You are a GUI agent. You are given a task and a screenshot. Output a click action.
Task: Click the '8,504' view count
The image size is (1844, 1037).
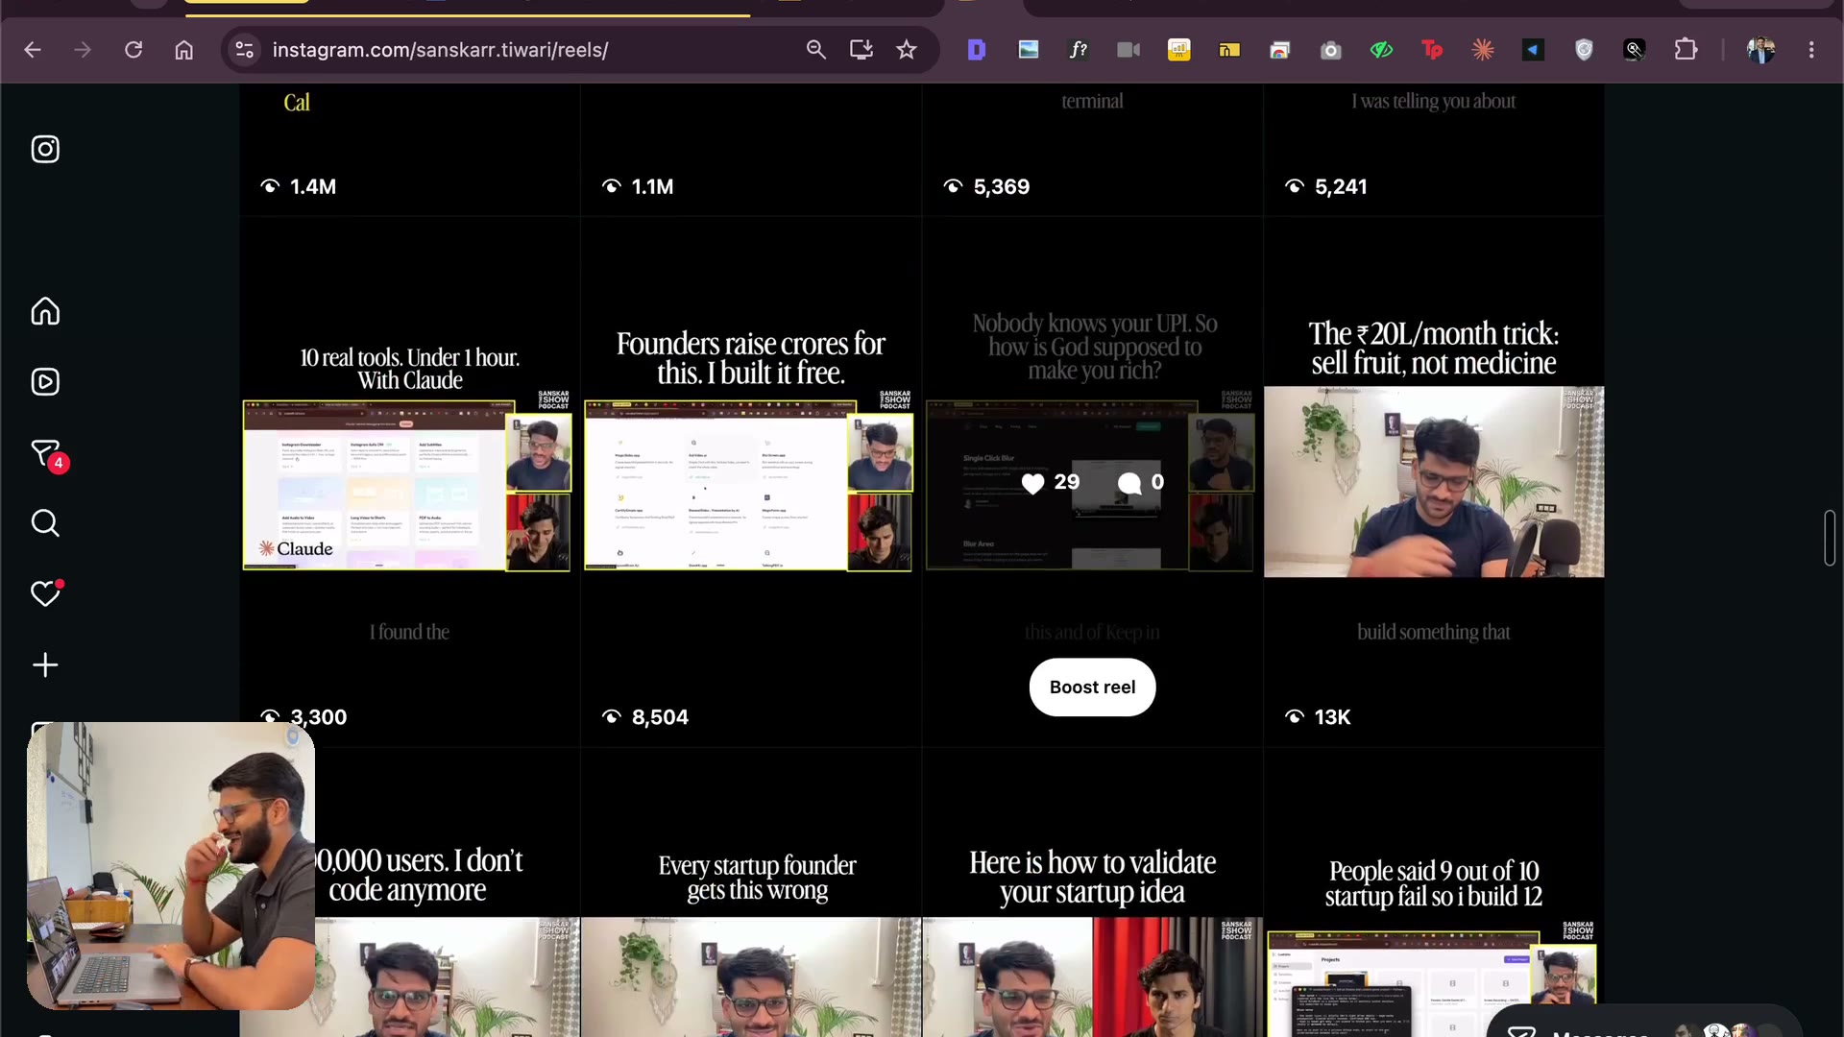[x=660, y=717]
